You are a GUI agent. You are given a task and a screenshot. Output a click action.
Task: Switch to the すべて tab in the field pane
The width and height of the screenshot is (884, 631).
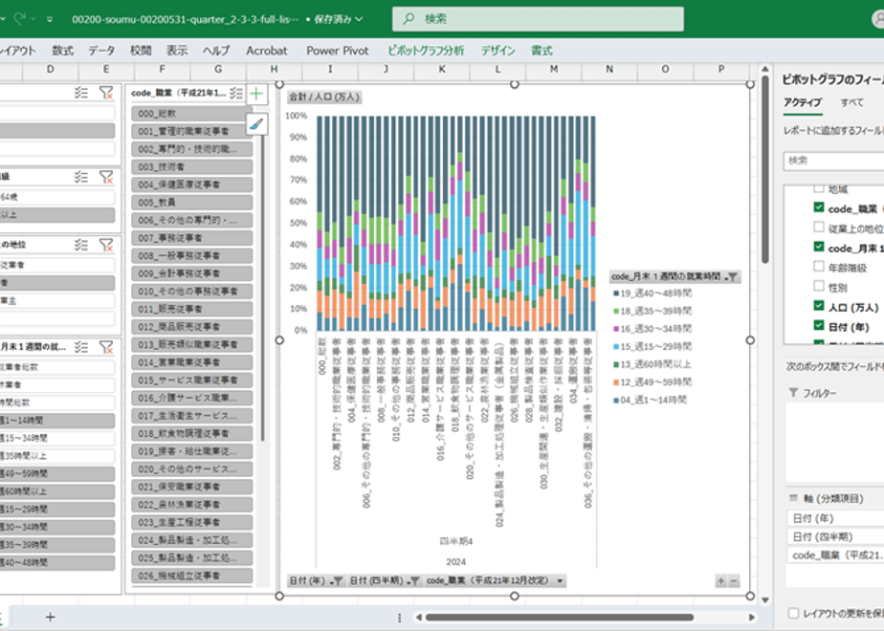tap(851, 102)
